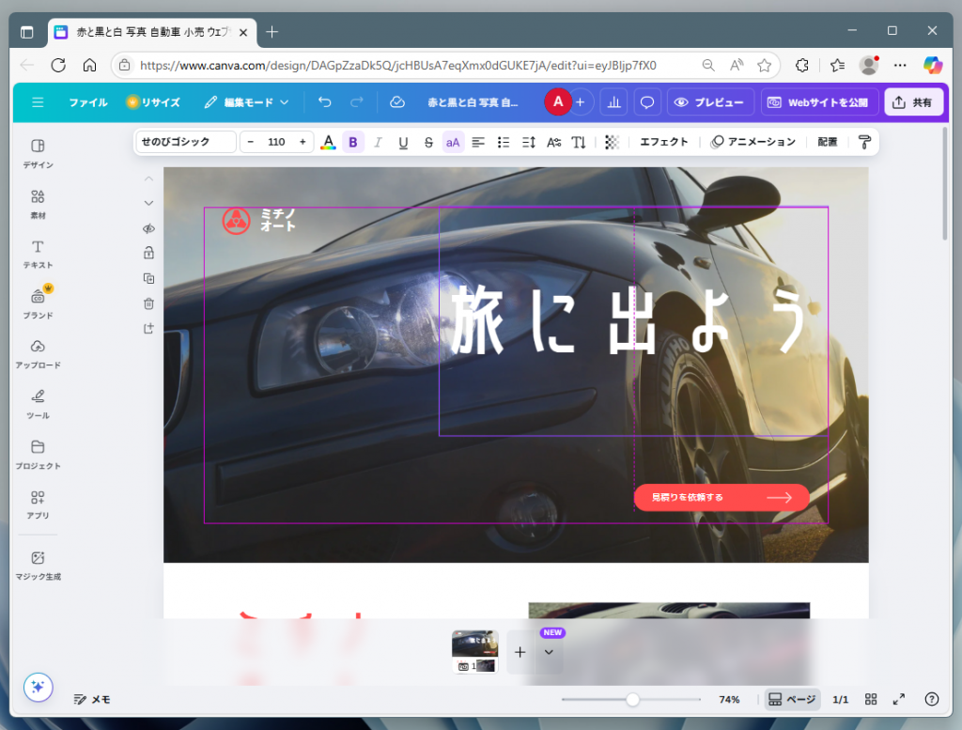The width and height of the screenshot is (962, 730).
Task: Duplicate the selected element via copy icon
Action: coord(148,277)
